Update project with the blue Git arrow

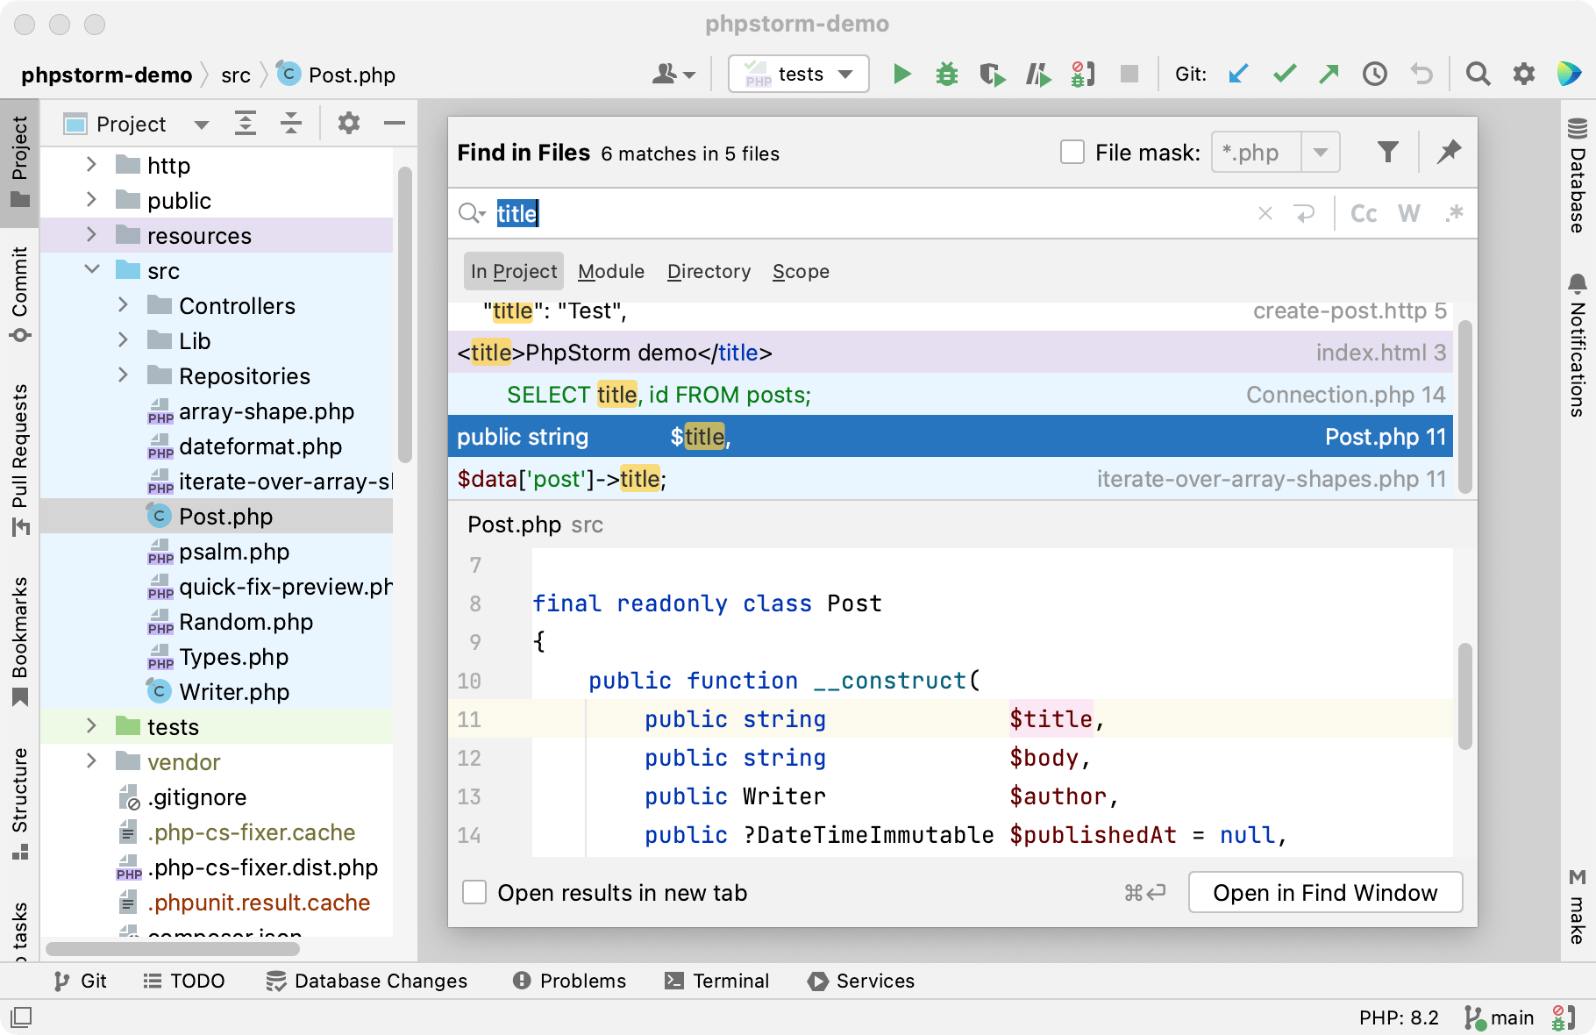click(x=1238, y=74)
